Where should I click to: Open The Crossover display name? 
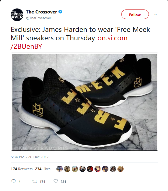[x=41, y=12]
